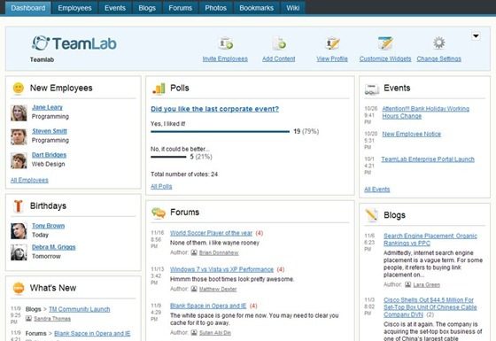This screenshot has height=341, width=496.
Task: Click author link Lara Green
Action: (426, 284)
